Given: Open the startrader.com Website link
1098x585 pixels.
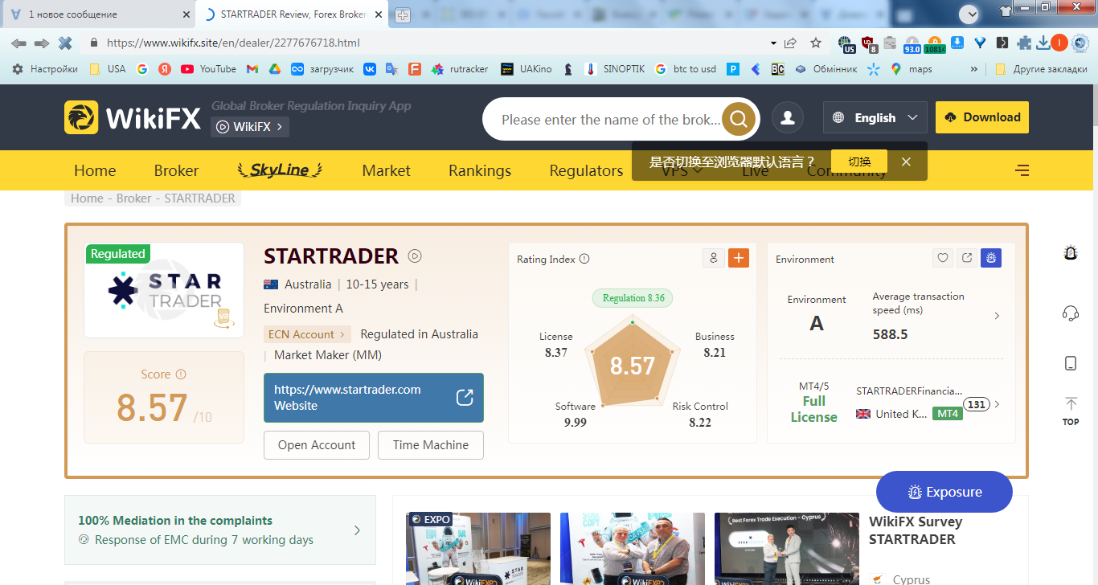Looking at the screenshot, I should click(374, 398).
